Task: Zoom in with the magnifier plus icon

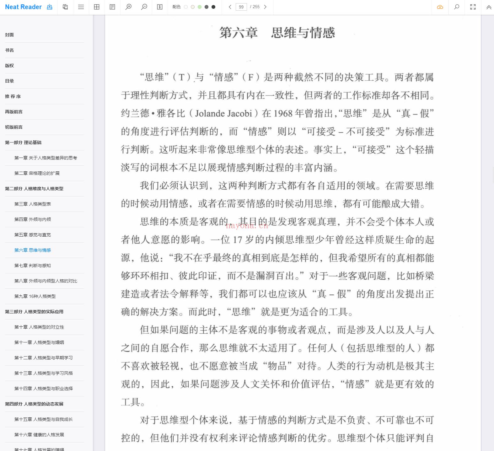Action: (128, 7)
